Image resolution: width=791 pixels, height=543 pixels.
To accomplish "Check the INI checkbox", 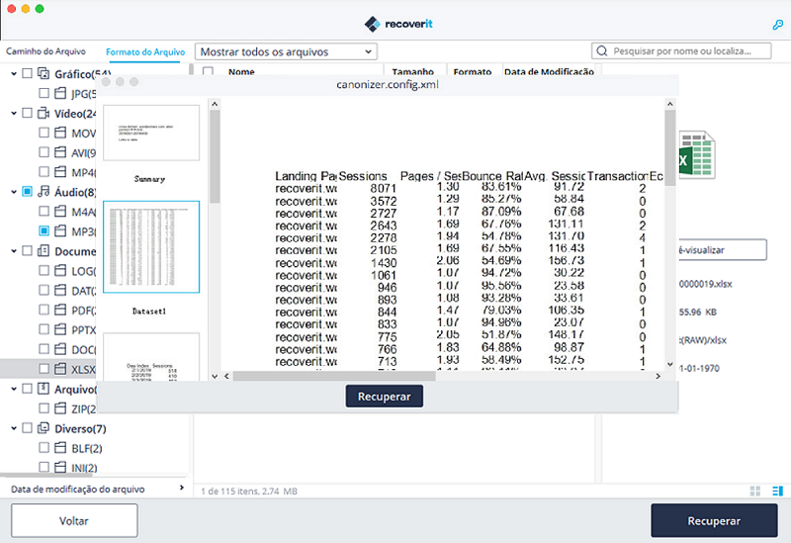I will tap(44, 467).
